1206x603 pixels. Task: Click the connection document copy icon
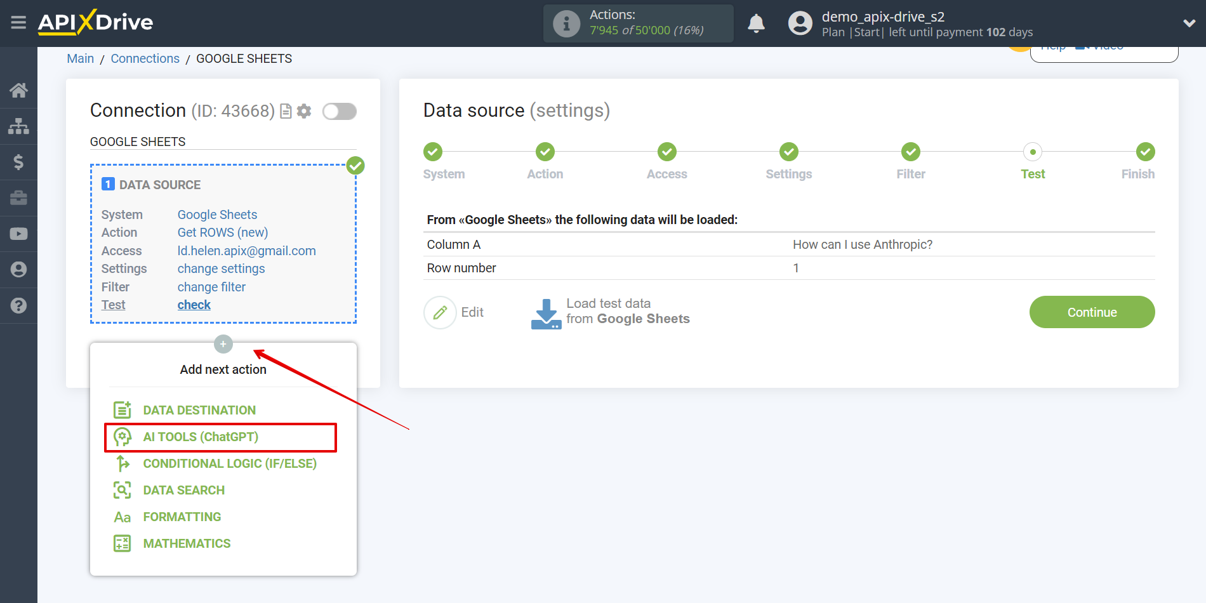pos(286,111)
